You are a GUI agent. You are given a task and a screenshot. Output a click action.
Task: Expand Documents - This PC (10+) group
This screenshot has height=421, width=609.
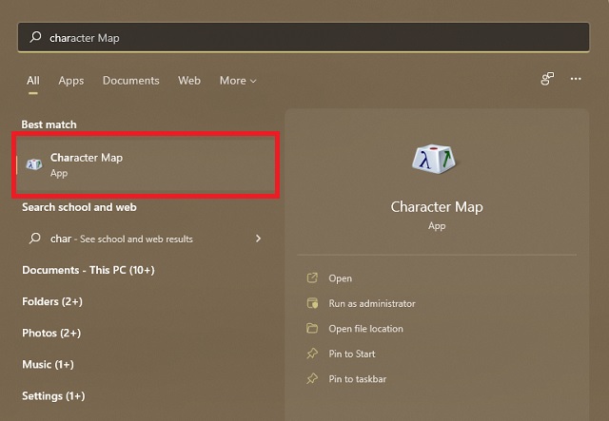[x=88, y=270]
